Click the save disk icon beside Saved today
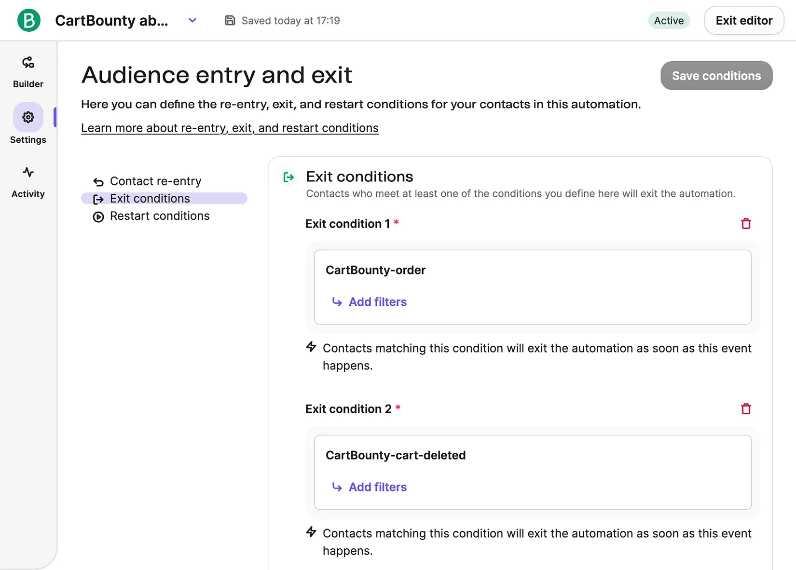 point(230,20)
